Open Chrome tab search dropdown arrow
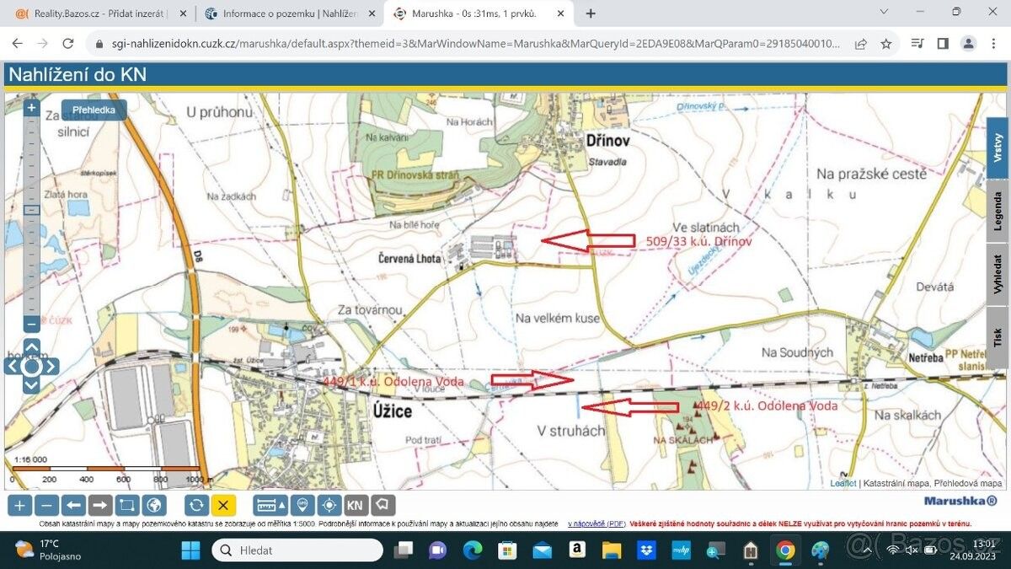The height and width of the screenshot is (569, 1011). [x=884, y=13]
